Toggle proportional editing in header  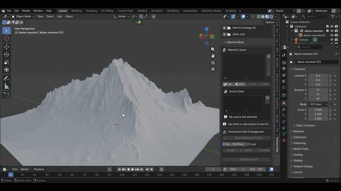tap(154, 17)
